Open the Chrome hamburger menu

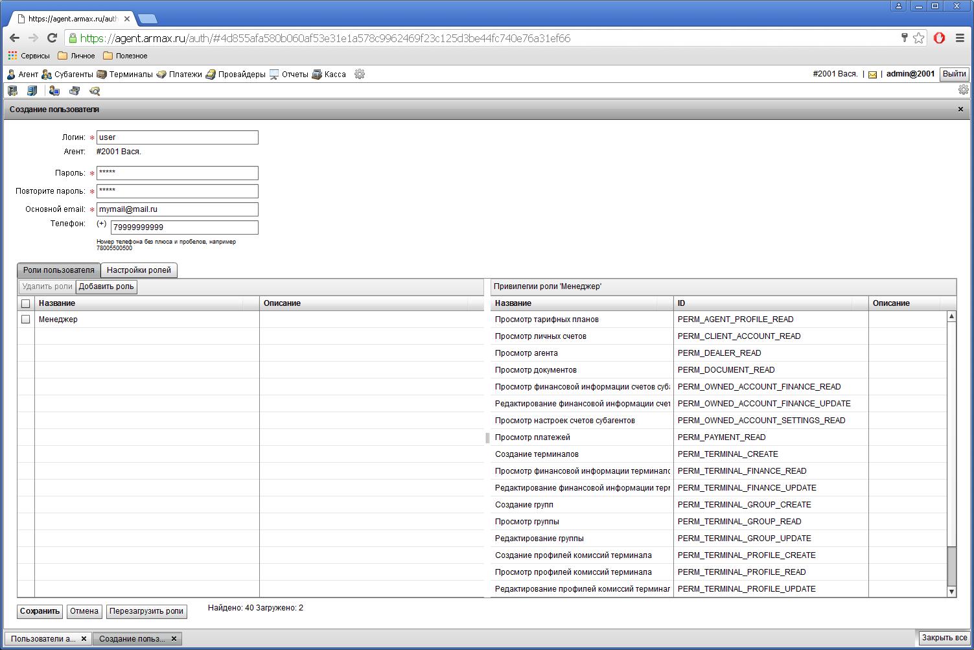pyautogui.click(x=960, y=38)
